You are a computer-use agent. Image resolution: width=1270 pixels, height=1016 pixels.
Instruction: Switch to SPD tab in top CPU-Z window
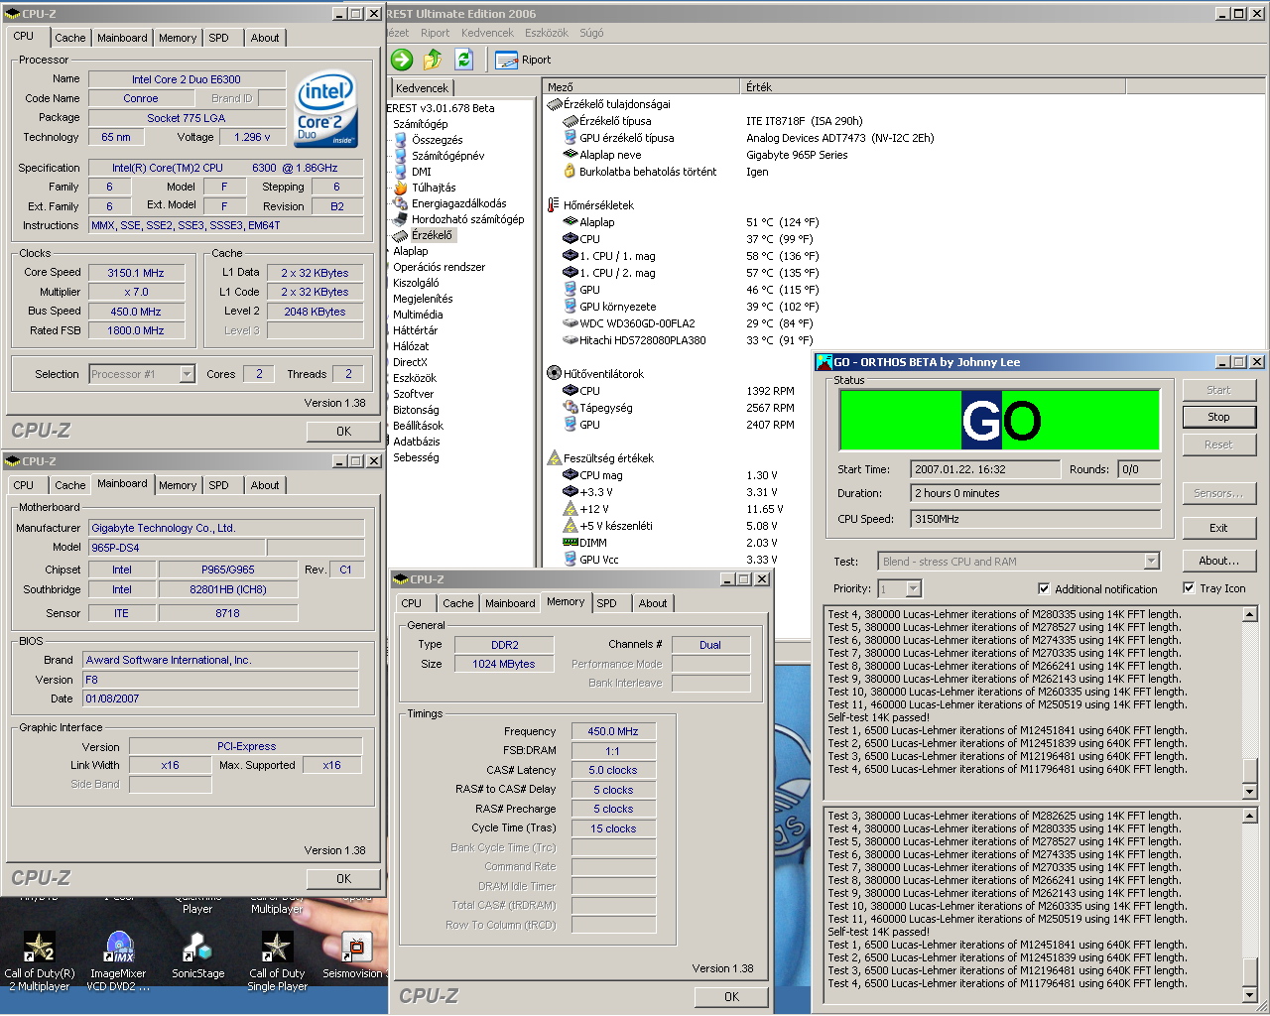[218, 38]
